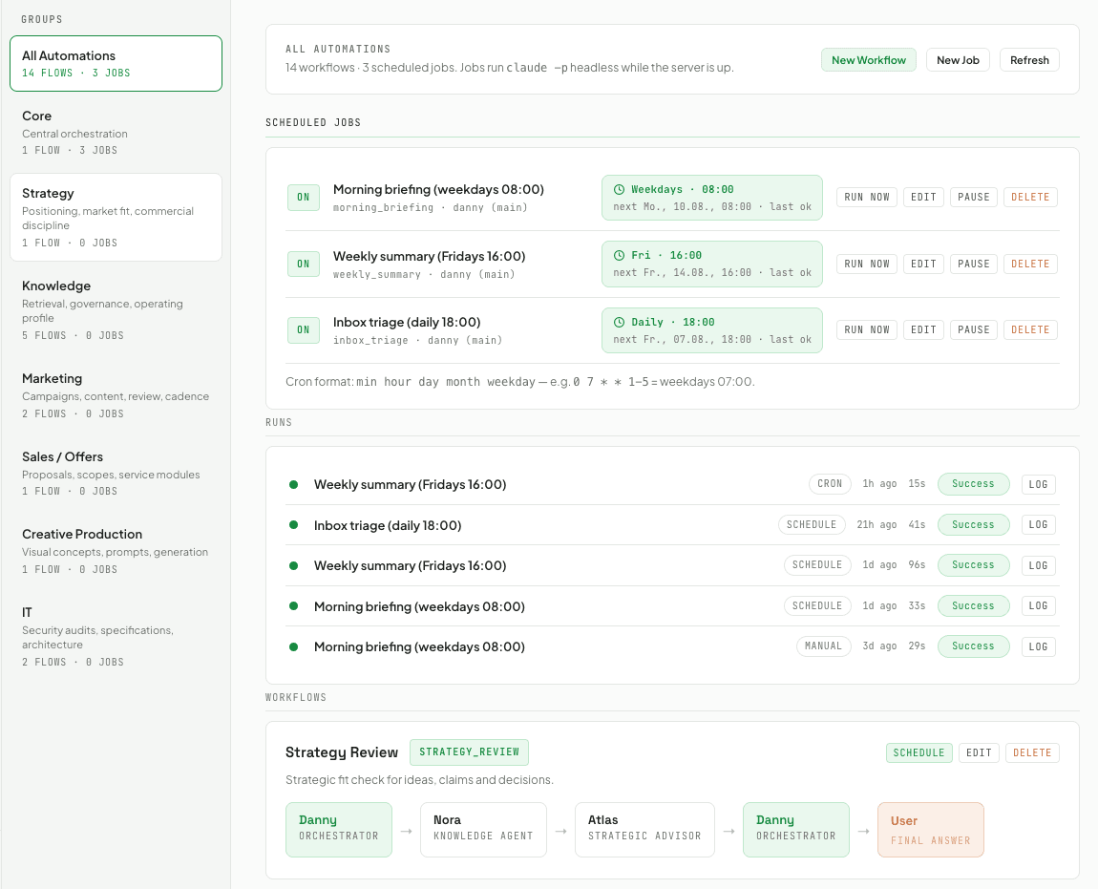The width and height of the screenshot is (1098, 889).
Task: Toggle the ON switch for Morning briefing job
Action: pos(304,198)
